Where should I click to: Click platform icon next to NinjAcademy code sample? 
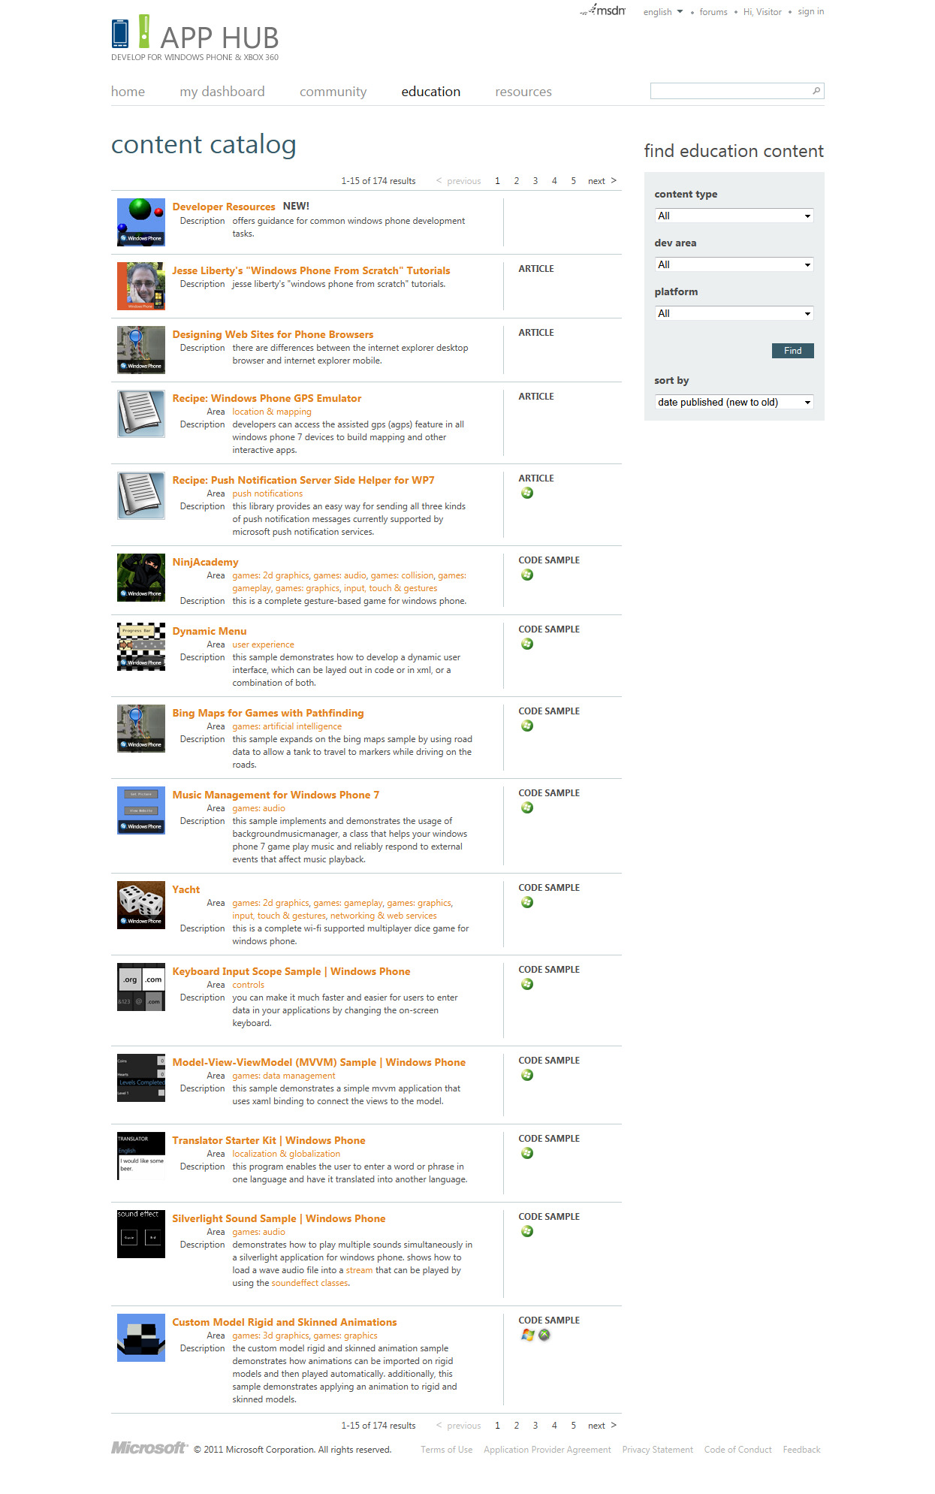(x=527, y=575)
